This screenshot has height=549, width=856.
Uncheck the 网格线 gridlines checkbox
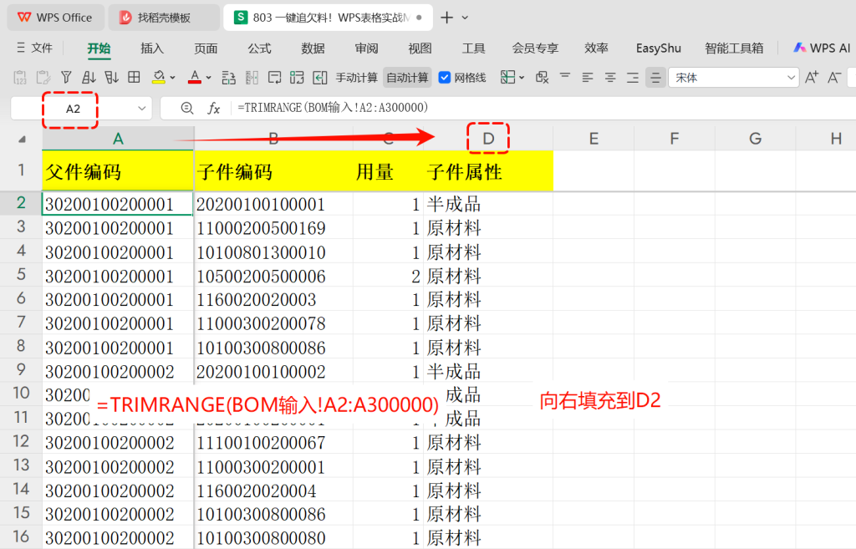tap(445, 78)
